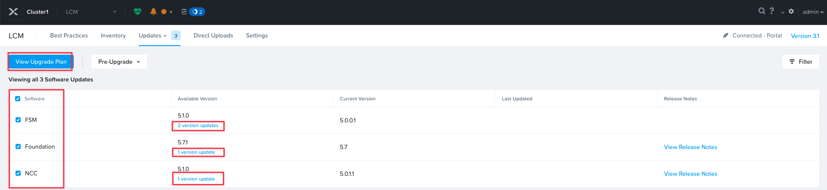Viewport: 827px width, 190px height.
Task: Switch to the Inventory tab
Action: [113, 35]
